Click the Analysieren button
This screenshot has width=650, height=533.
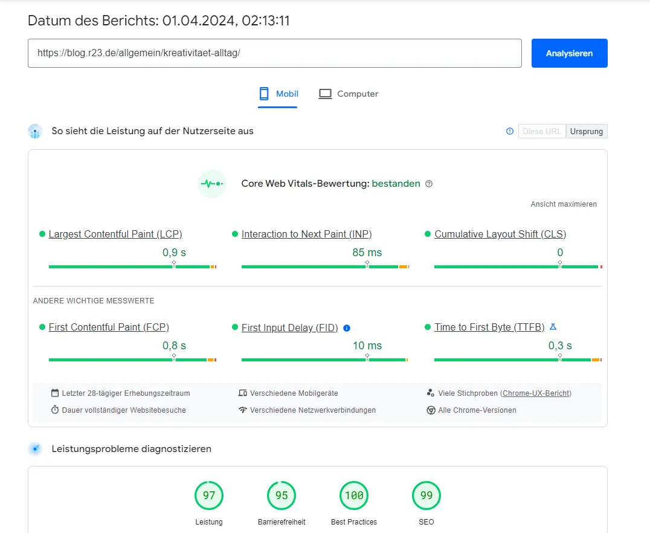coord(569,53)
